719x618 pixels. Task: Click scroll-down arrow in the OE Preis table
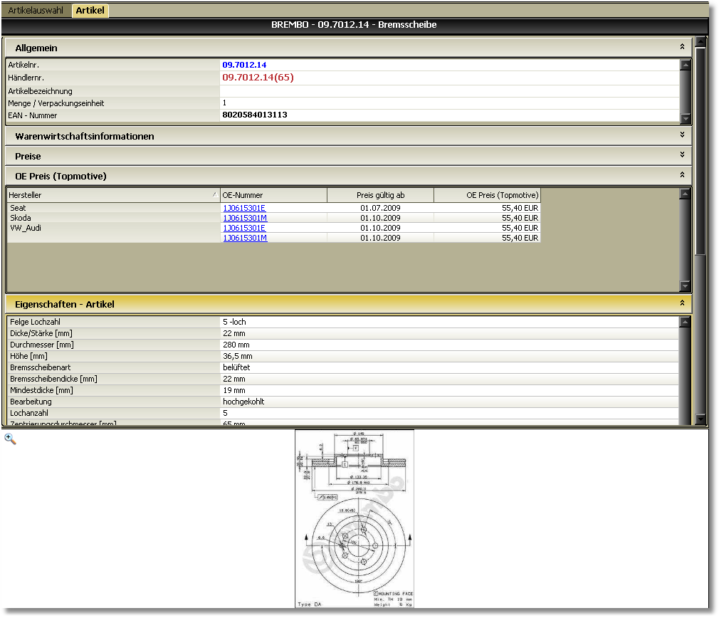point(686,286)
